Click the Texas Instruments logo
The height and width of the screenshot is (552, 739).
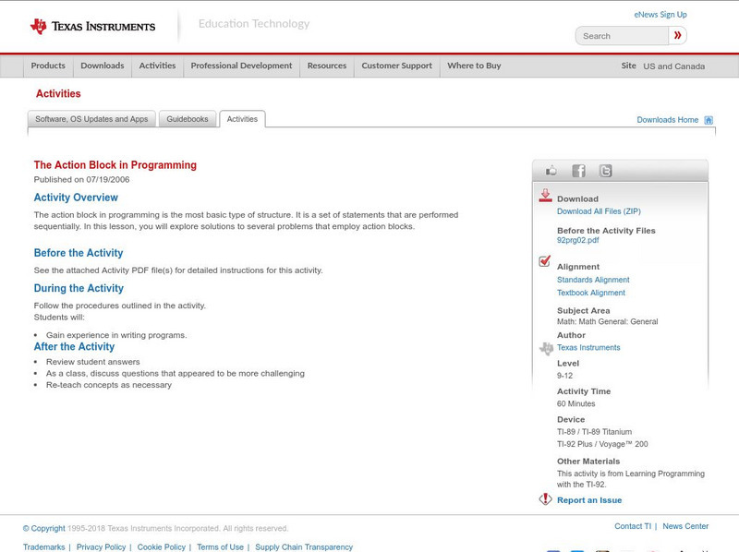point(92,27)
